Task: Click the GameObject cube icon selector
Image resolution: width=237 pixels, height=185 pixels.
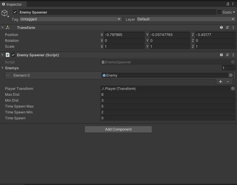Action: pyautogui.click(x=5, y=13)
